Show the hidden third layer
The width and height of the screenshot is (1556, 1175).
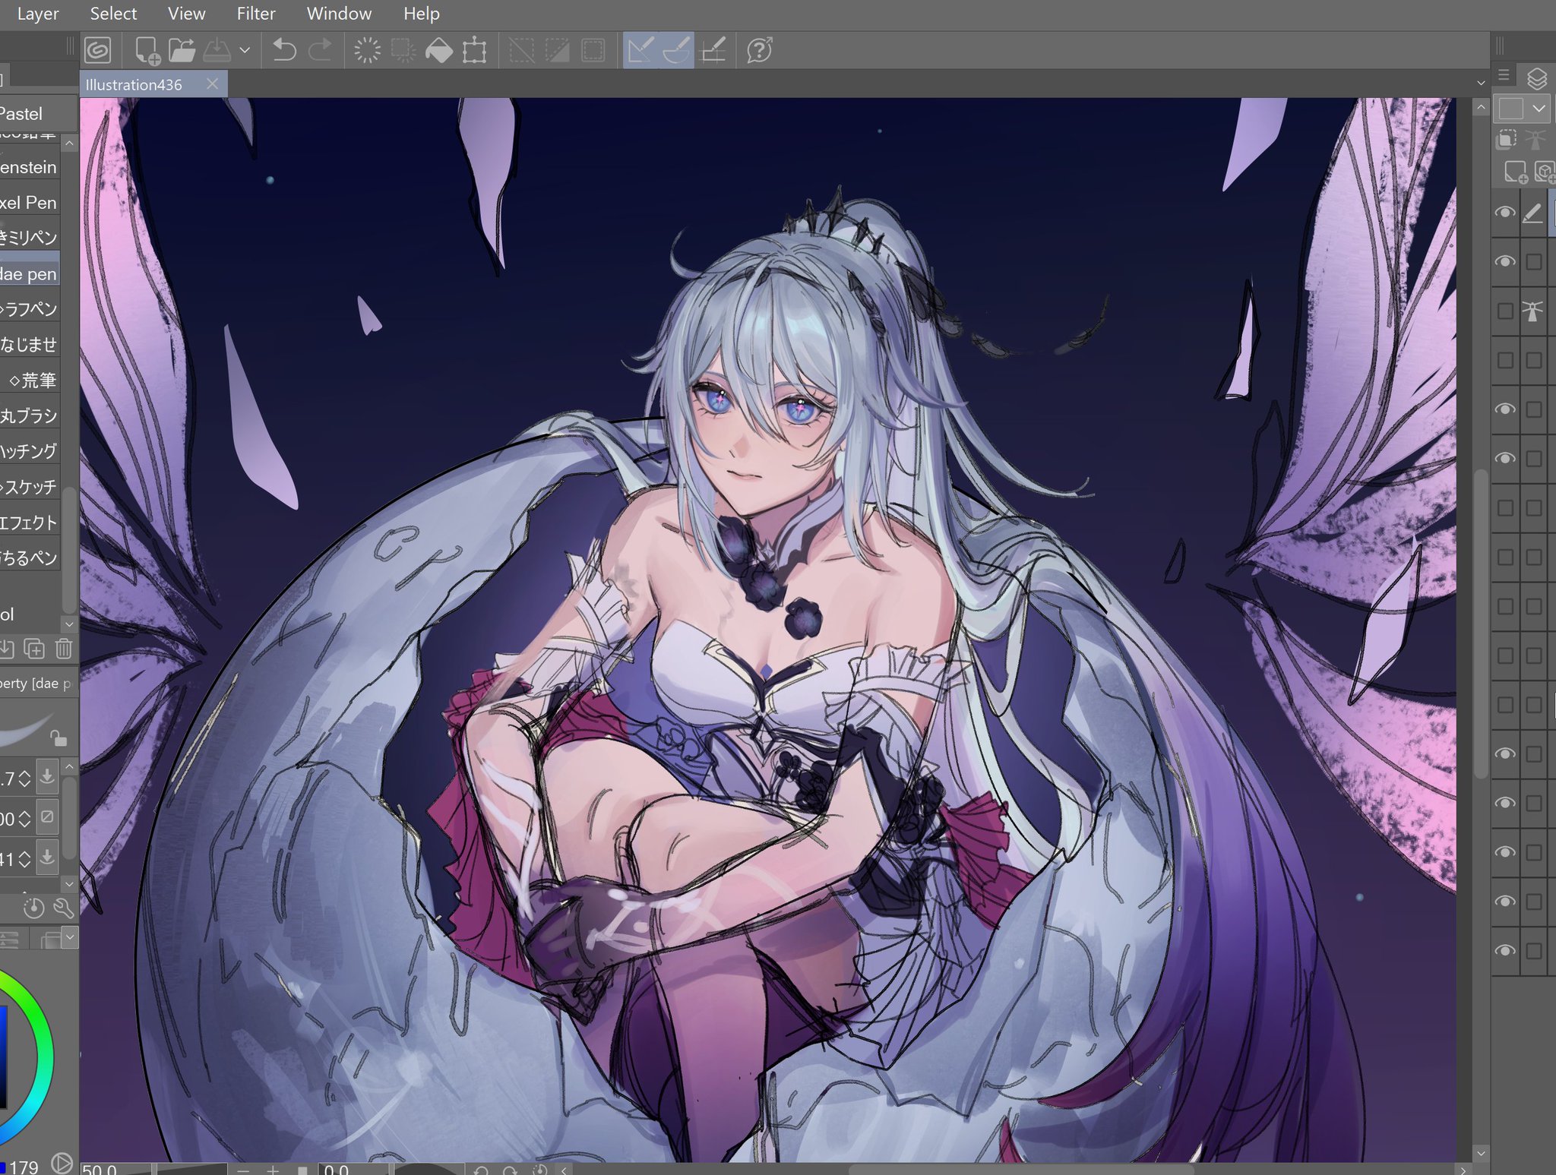tap(1504, 311)
